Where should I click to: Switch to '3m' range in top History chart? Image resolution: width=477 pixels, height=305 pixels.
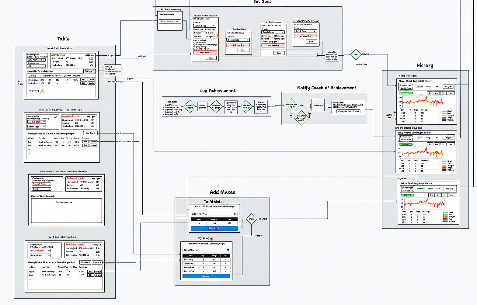[430, 93]
